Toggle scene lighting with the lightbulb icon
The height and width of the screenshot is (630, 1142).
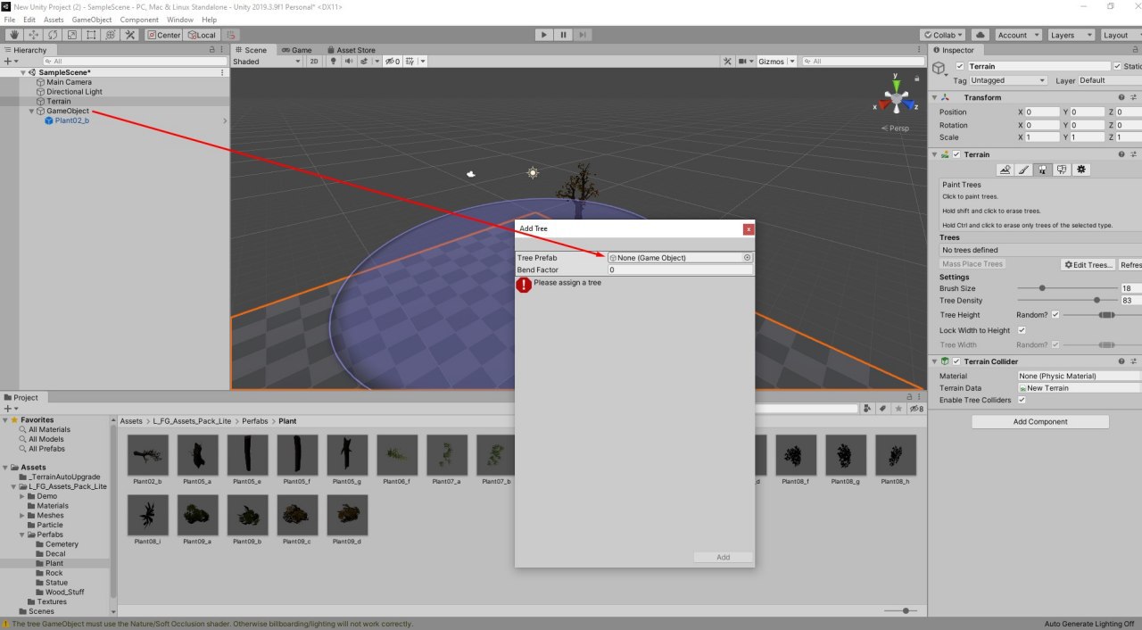click(334, 62)
